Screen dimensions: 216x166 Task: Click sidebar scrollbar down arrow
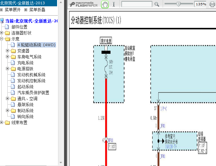tap(61, 163)
